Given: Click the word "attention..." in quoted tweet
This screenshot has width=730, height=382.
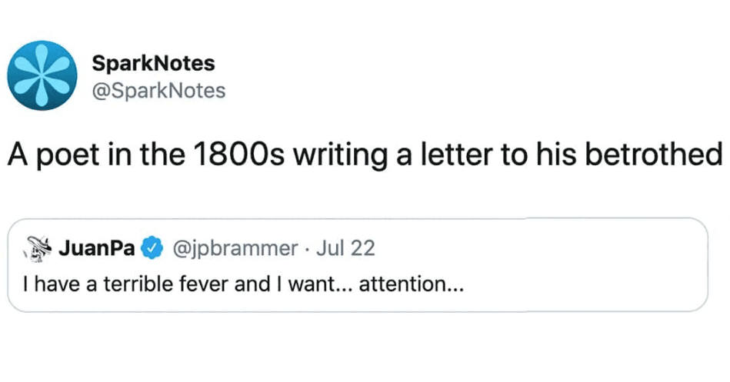Looking at the screenshot, I should pos(412,284).
